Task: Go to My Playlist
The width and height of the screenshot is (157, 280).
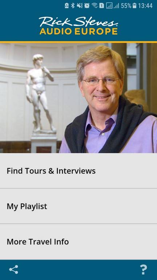Action: coord(78,206)
